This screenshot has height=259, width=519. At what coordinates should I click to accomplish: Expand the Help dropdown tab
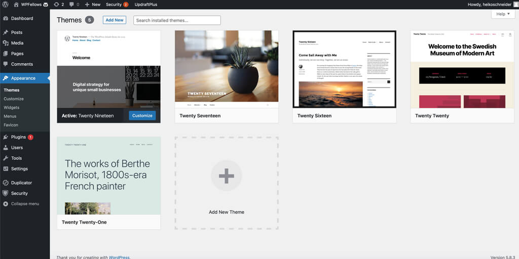[x=503, y=14]
